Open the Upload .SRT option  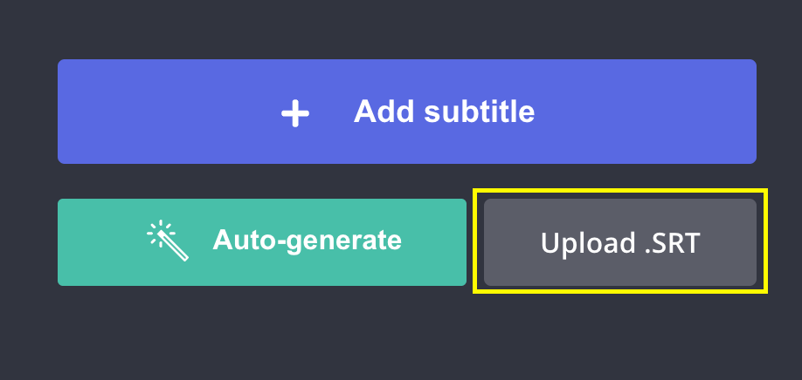[x=620, y=242]
